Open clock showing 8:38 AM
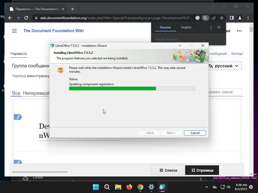This screenshot has width=258, height=193. click(x=241, y=187)
